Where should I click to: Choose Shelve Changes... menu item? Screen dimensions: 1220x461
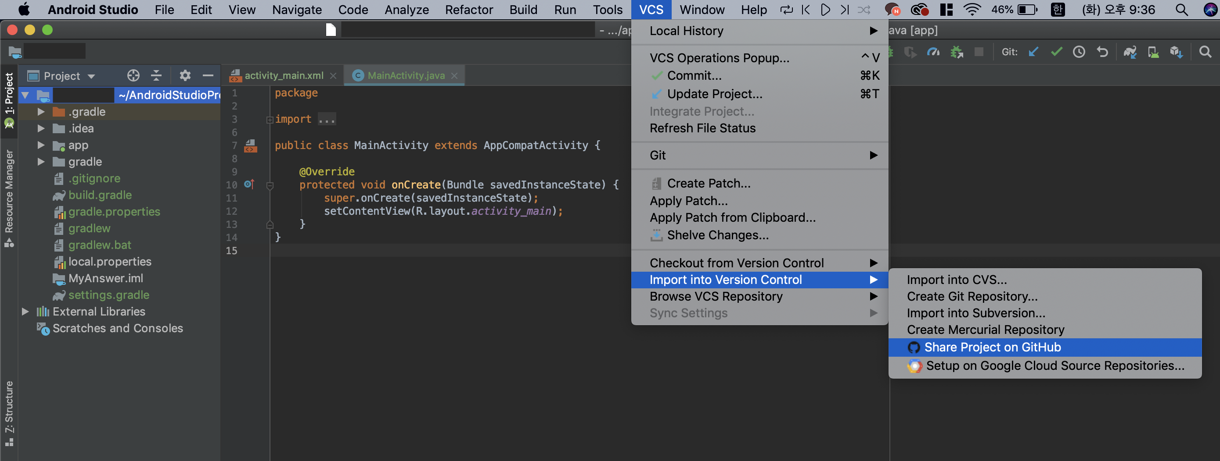[x=759, y=235]
